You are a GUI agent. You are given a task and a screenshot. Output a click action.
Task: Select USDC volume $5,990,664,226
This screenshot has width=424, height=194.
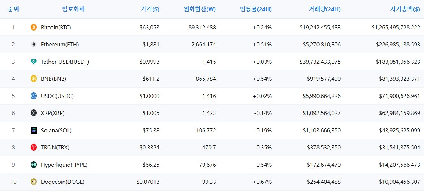click(x=322, y=96)
